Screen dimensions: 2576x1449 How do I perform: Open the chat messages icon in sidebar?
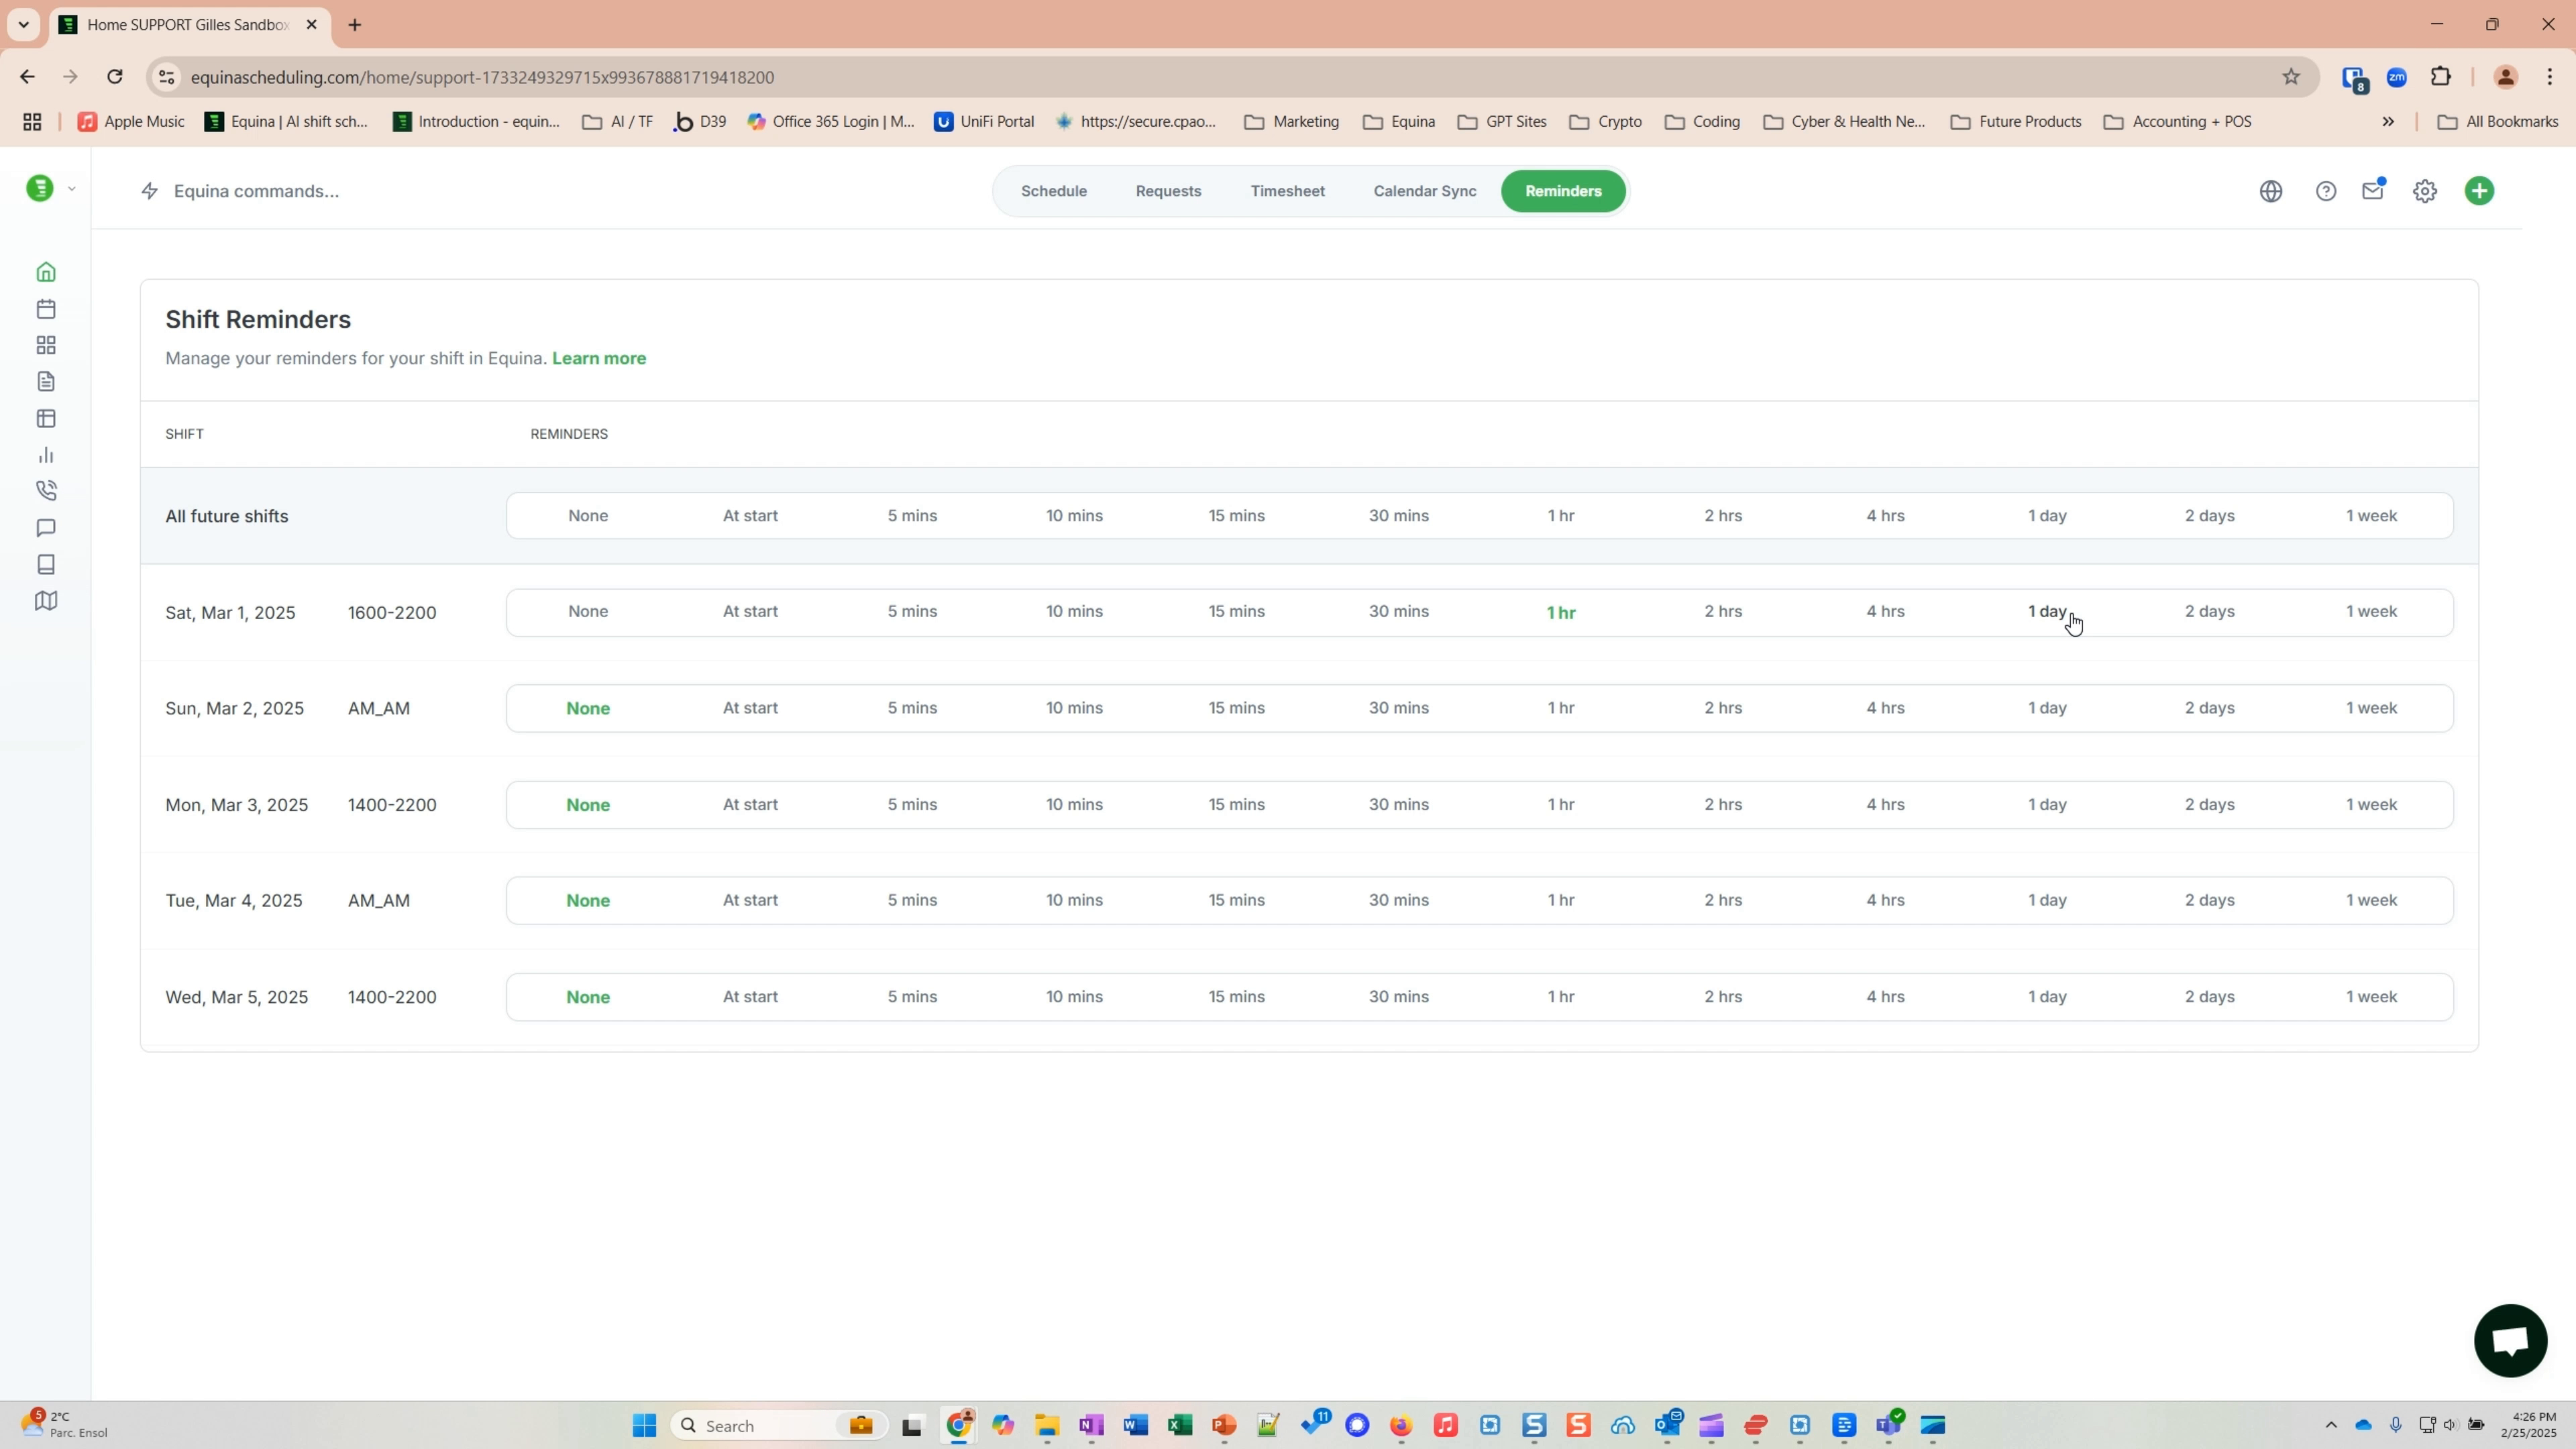(x=46, y=528)
